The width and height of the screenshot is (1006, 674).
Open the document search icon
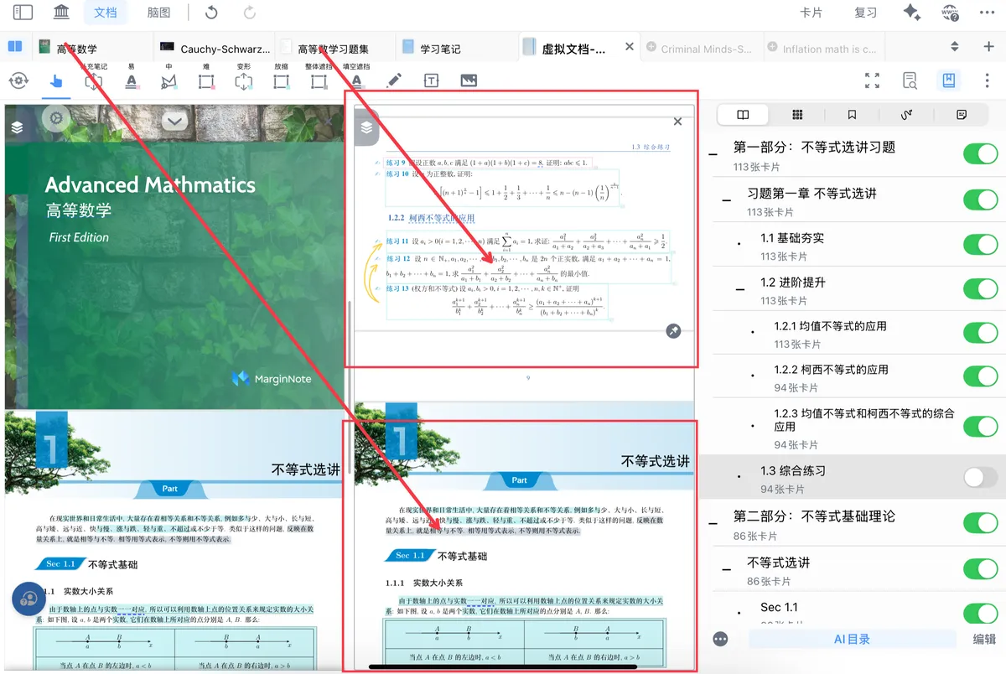coord(910,80)
